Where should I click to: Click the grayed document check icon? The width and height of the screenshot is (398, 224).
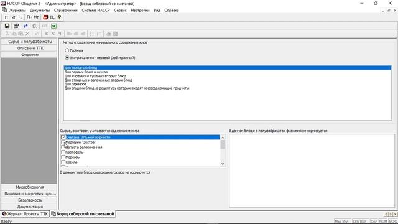click(x=35, y=26)
